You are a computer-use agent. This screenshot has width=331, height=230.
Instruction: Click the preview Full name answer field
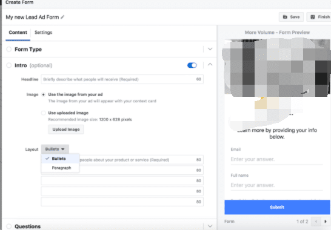tap(276, 185)
